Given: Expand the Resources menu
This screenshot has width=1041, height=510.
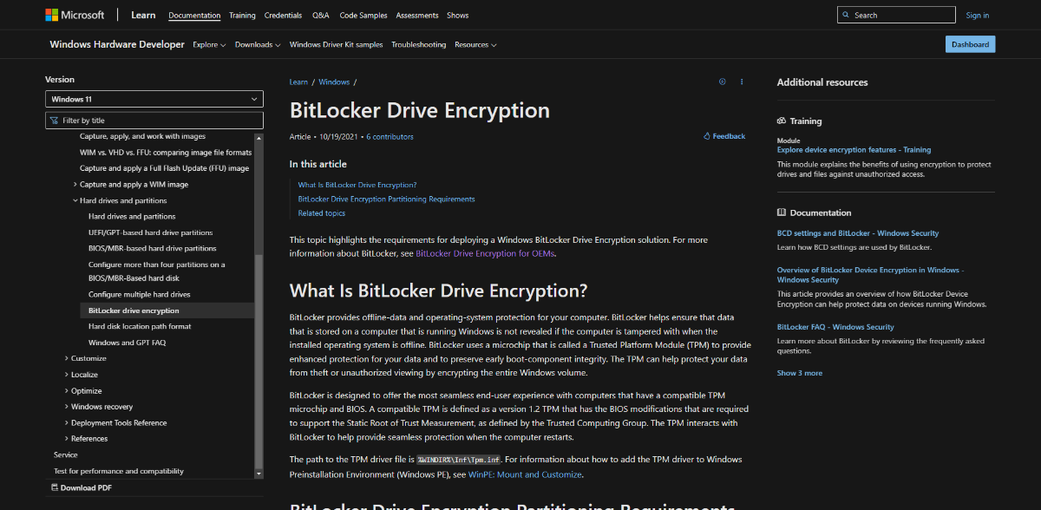Looking at the screenshot, I should [475, 44].
